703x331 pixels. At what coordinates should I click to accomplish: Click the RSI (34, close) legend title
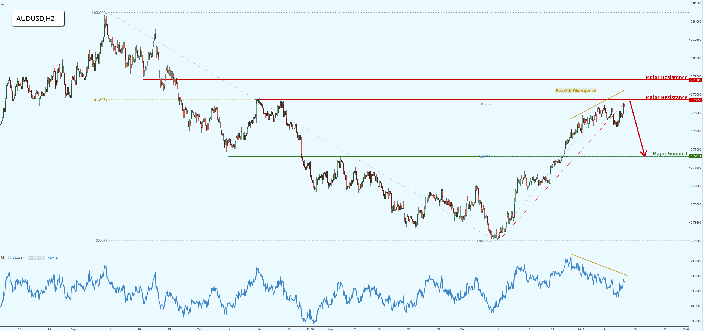click(11, 258)
